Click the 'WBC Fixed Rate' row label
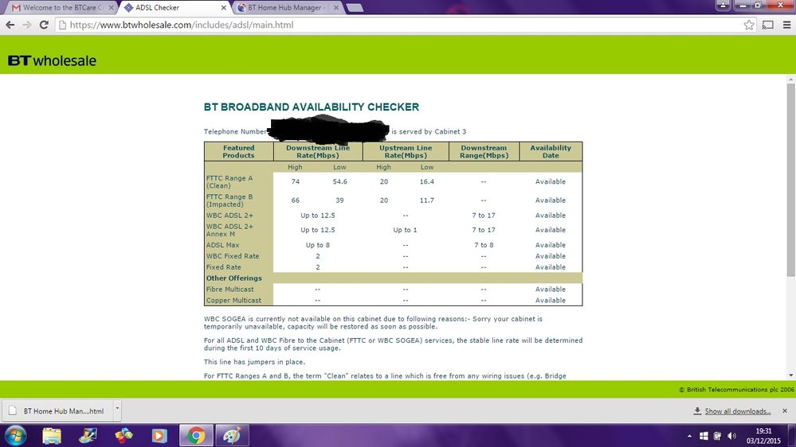This screenshot has height=447, width=796. point(233,256)
